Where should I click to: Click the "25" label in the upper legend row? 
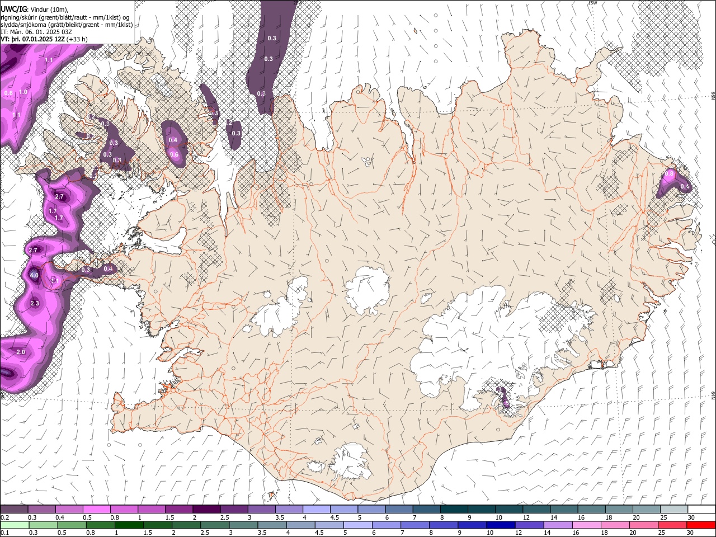[x=663, y=517]
